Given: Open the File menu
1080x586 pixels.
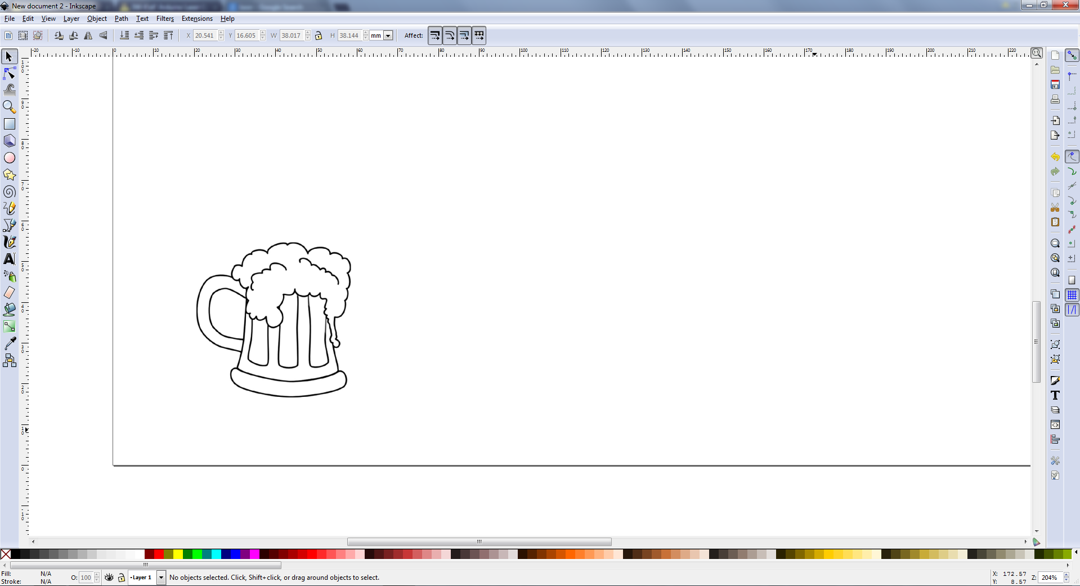Looking at the screenshot, I should pyautogui.click(x=10, y=19).
